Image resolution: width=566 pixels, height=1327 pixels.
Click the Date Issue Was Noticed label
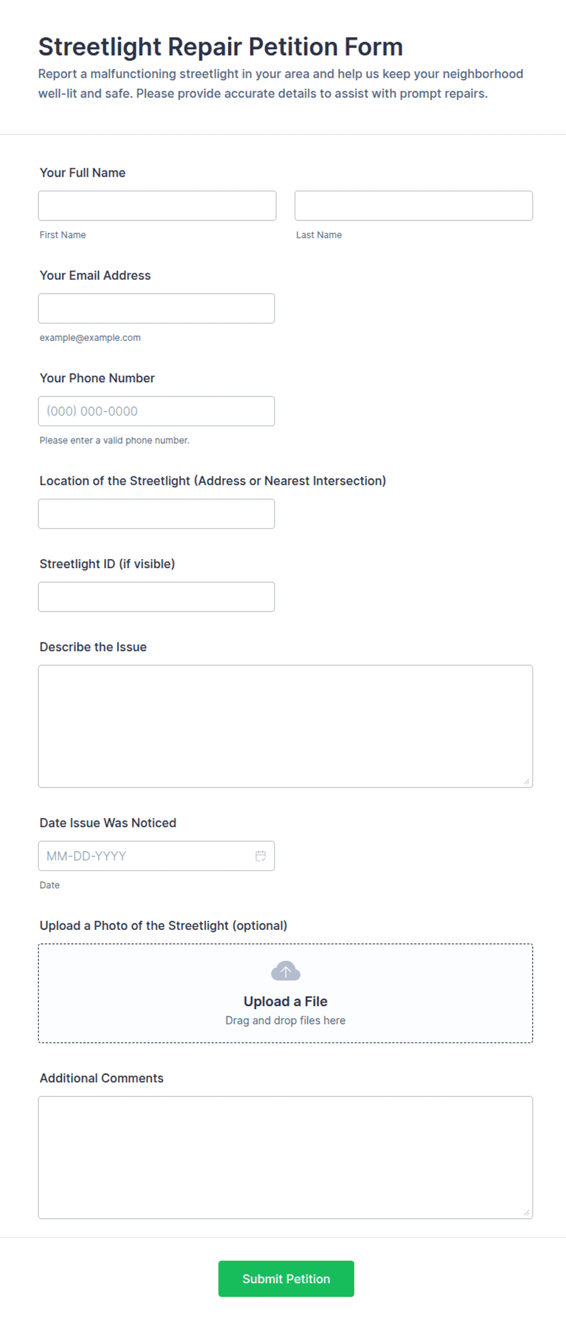[108, 823]
